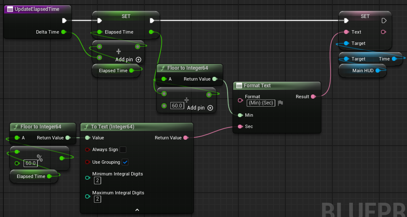Screen dimensions: 407x217
Task: Click the add pin plus icon on divide node
Action: click(x=210, y=108)
